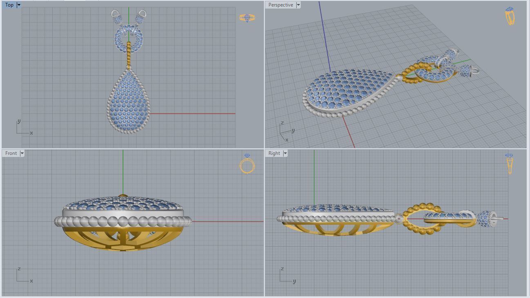The height and width of the screenshot is (298, 530).
Task: Open the Right viewport dropdown arrow
Action: point(285,153)
